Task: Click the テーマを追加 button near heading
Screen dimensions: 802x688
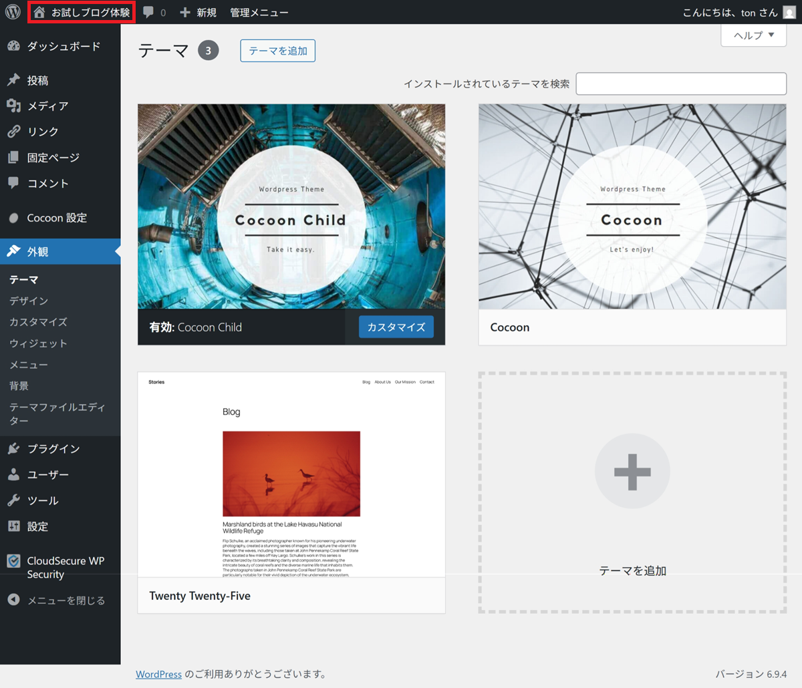Action: 278,51
